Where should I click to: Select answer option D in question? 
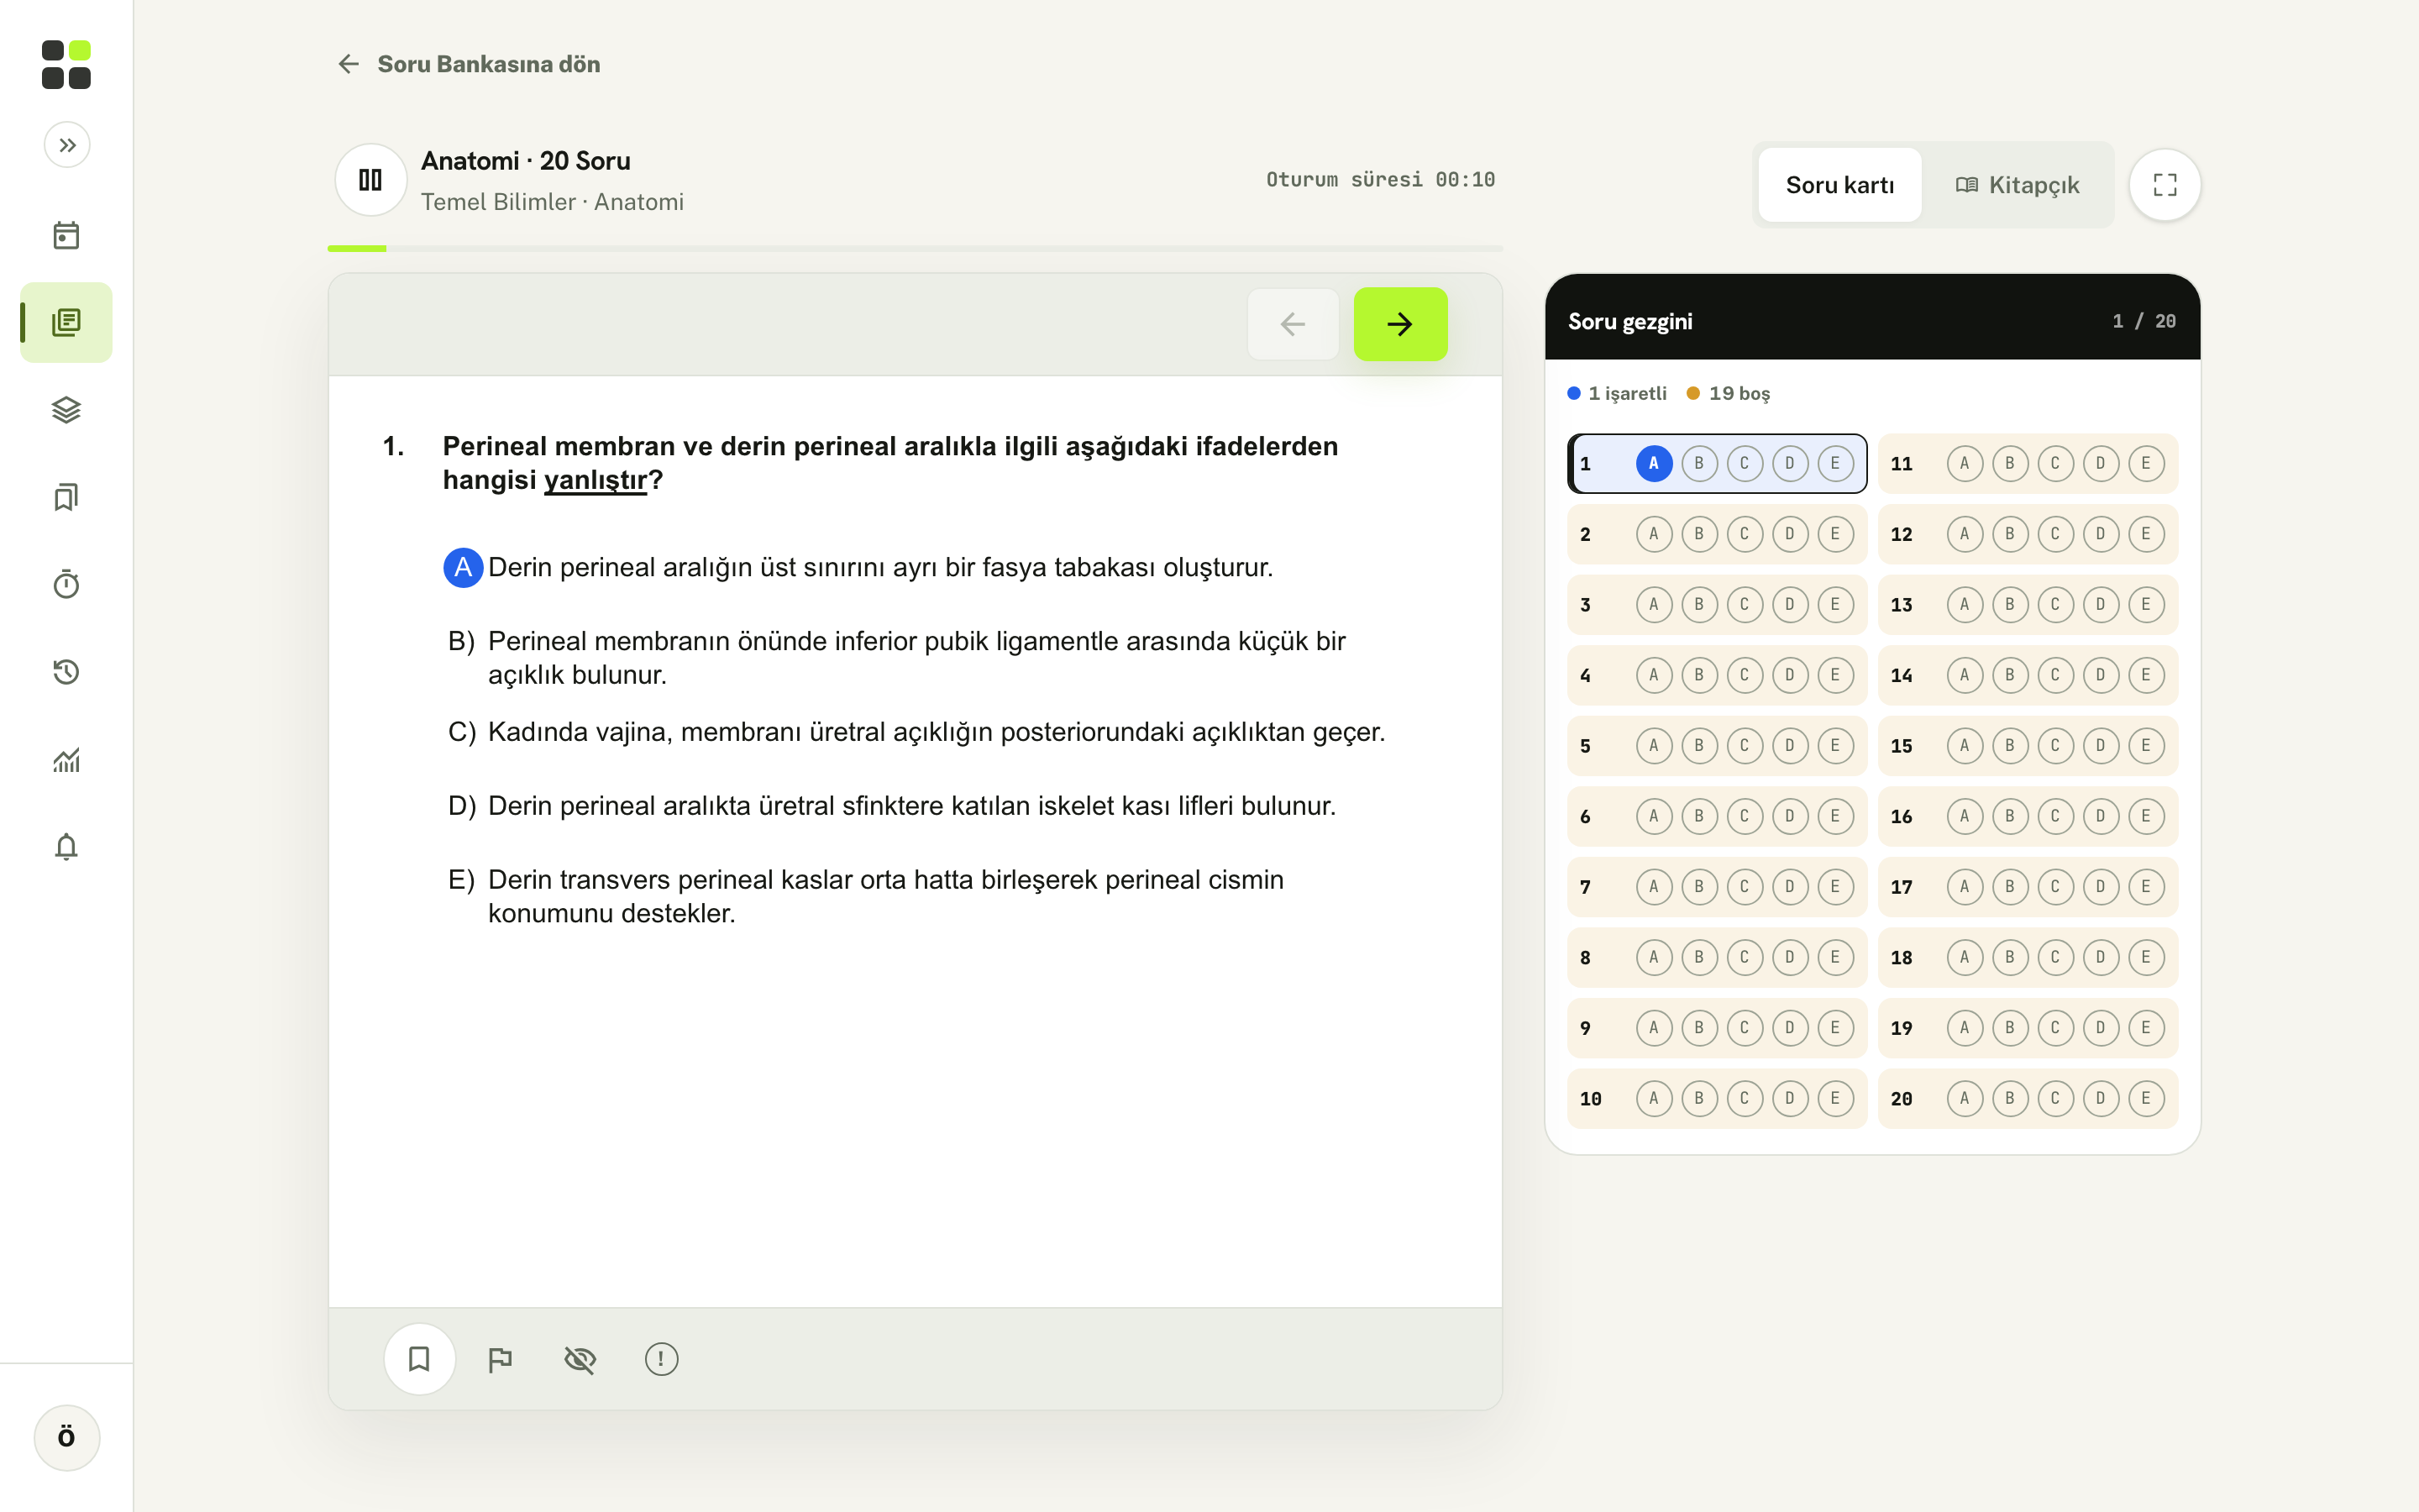[x=892, y=806]
